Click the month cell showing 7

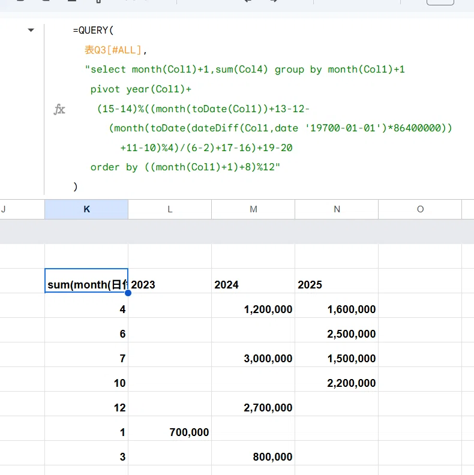point(86,354)
